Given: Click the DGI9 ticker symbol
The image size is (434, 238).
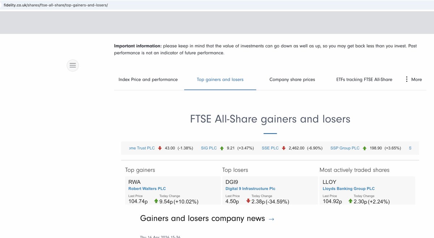Looking at the screenshot, I should pyautogui.click(x=232, y=182).
